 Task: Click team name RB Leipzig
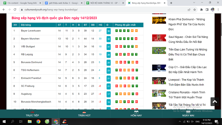pyautogui.click(x=27, y=54)
